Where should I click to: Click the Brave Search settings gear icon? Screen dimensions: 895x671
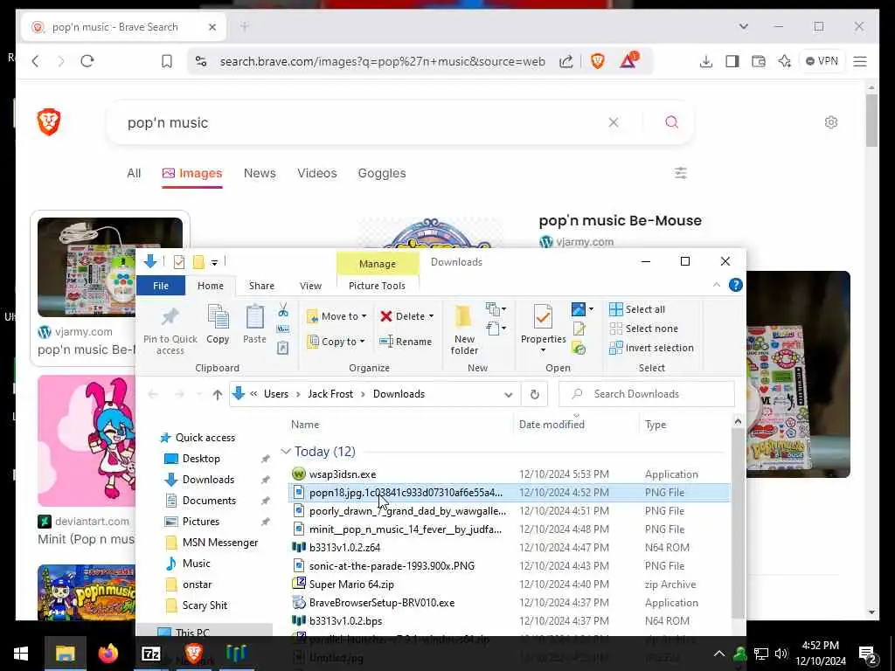(831, 122)
